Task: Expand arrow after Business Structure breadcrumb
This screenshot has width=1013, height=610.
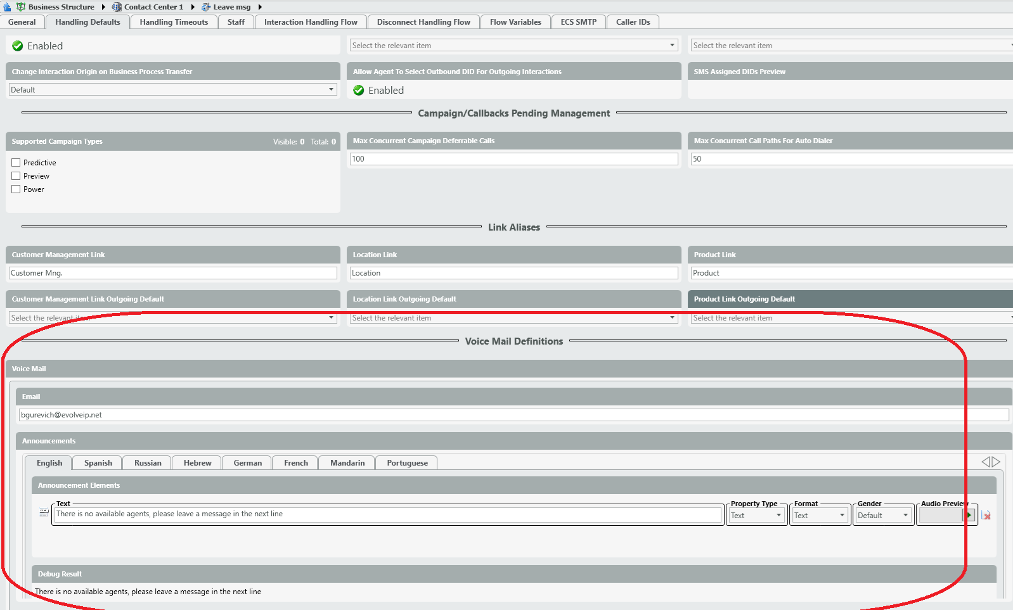Action: pyautogui.click(x=103, y=7)
